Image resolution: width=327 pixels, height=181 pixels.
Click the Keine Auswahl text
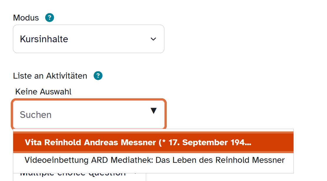43,92
